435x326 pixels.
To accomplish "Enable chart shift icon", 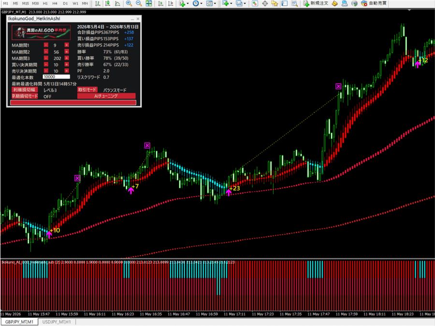I will click(x=170, y=3).
